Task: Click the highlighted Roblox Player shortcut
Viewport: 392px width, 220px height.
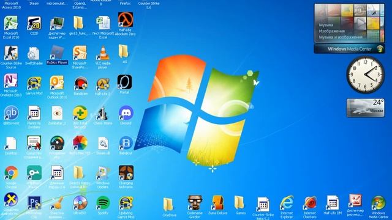Action: [57, 53]
